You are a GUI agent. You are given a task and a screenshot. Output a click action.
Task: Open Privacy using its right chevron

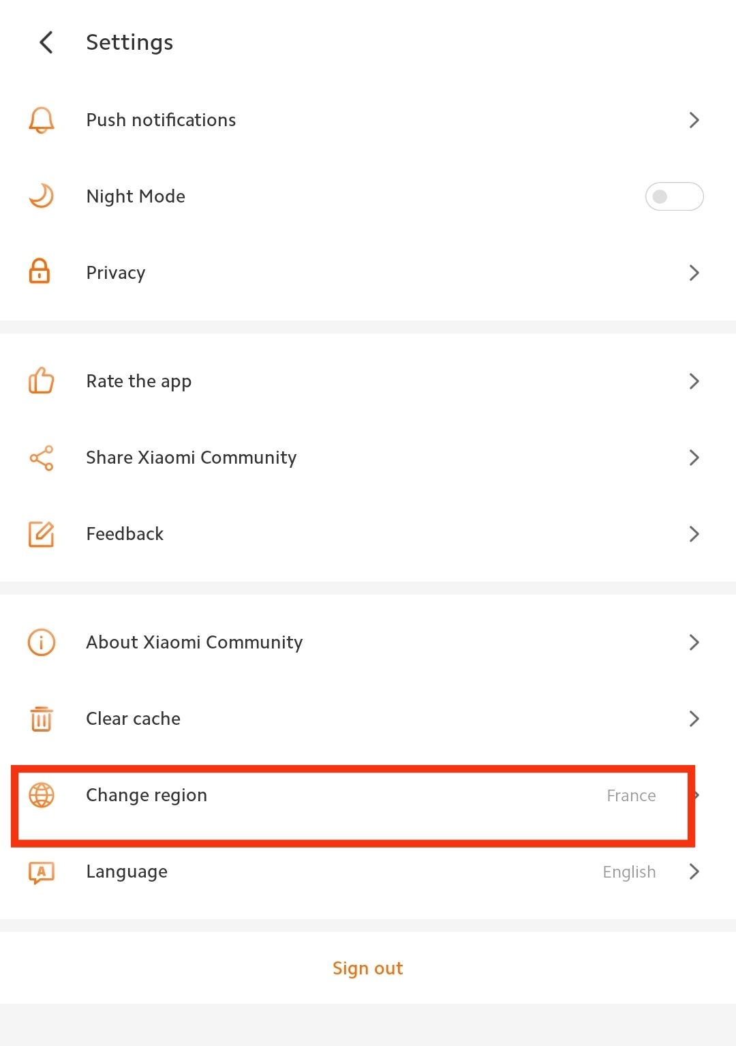(694, 273)
